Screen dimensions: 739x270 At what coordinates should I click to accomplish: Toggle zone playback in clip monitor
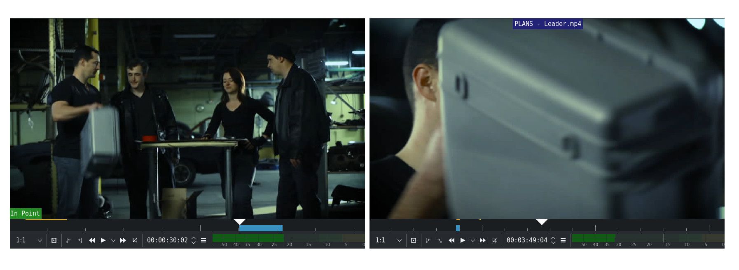coord(54,240)
